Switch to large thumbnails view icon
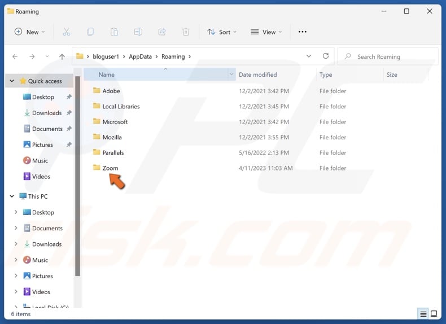This screenshot has height=324, width=446. click(434, 314)
